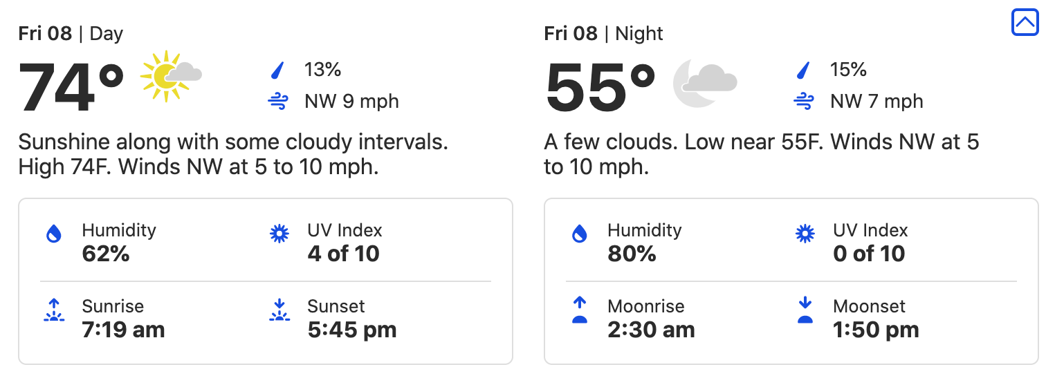Collapse the Fri 08 forecast details chevron
The width and height of the screenshot is (1046, 376).
1025,22
